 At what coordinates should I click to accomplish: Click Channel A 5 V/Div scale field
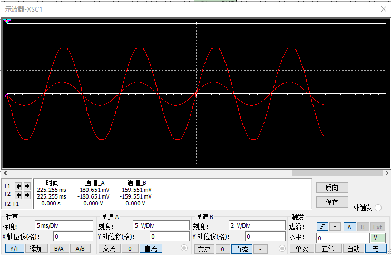pyautogui.click(x=161, y=225)
